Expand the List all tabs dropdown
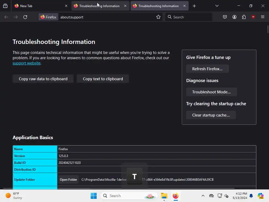This screenshot has width=269, height=202. (217, 6)
